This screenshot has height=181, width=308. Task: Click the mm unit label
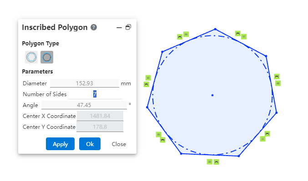tap(126, 83)
